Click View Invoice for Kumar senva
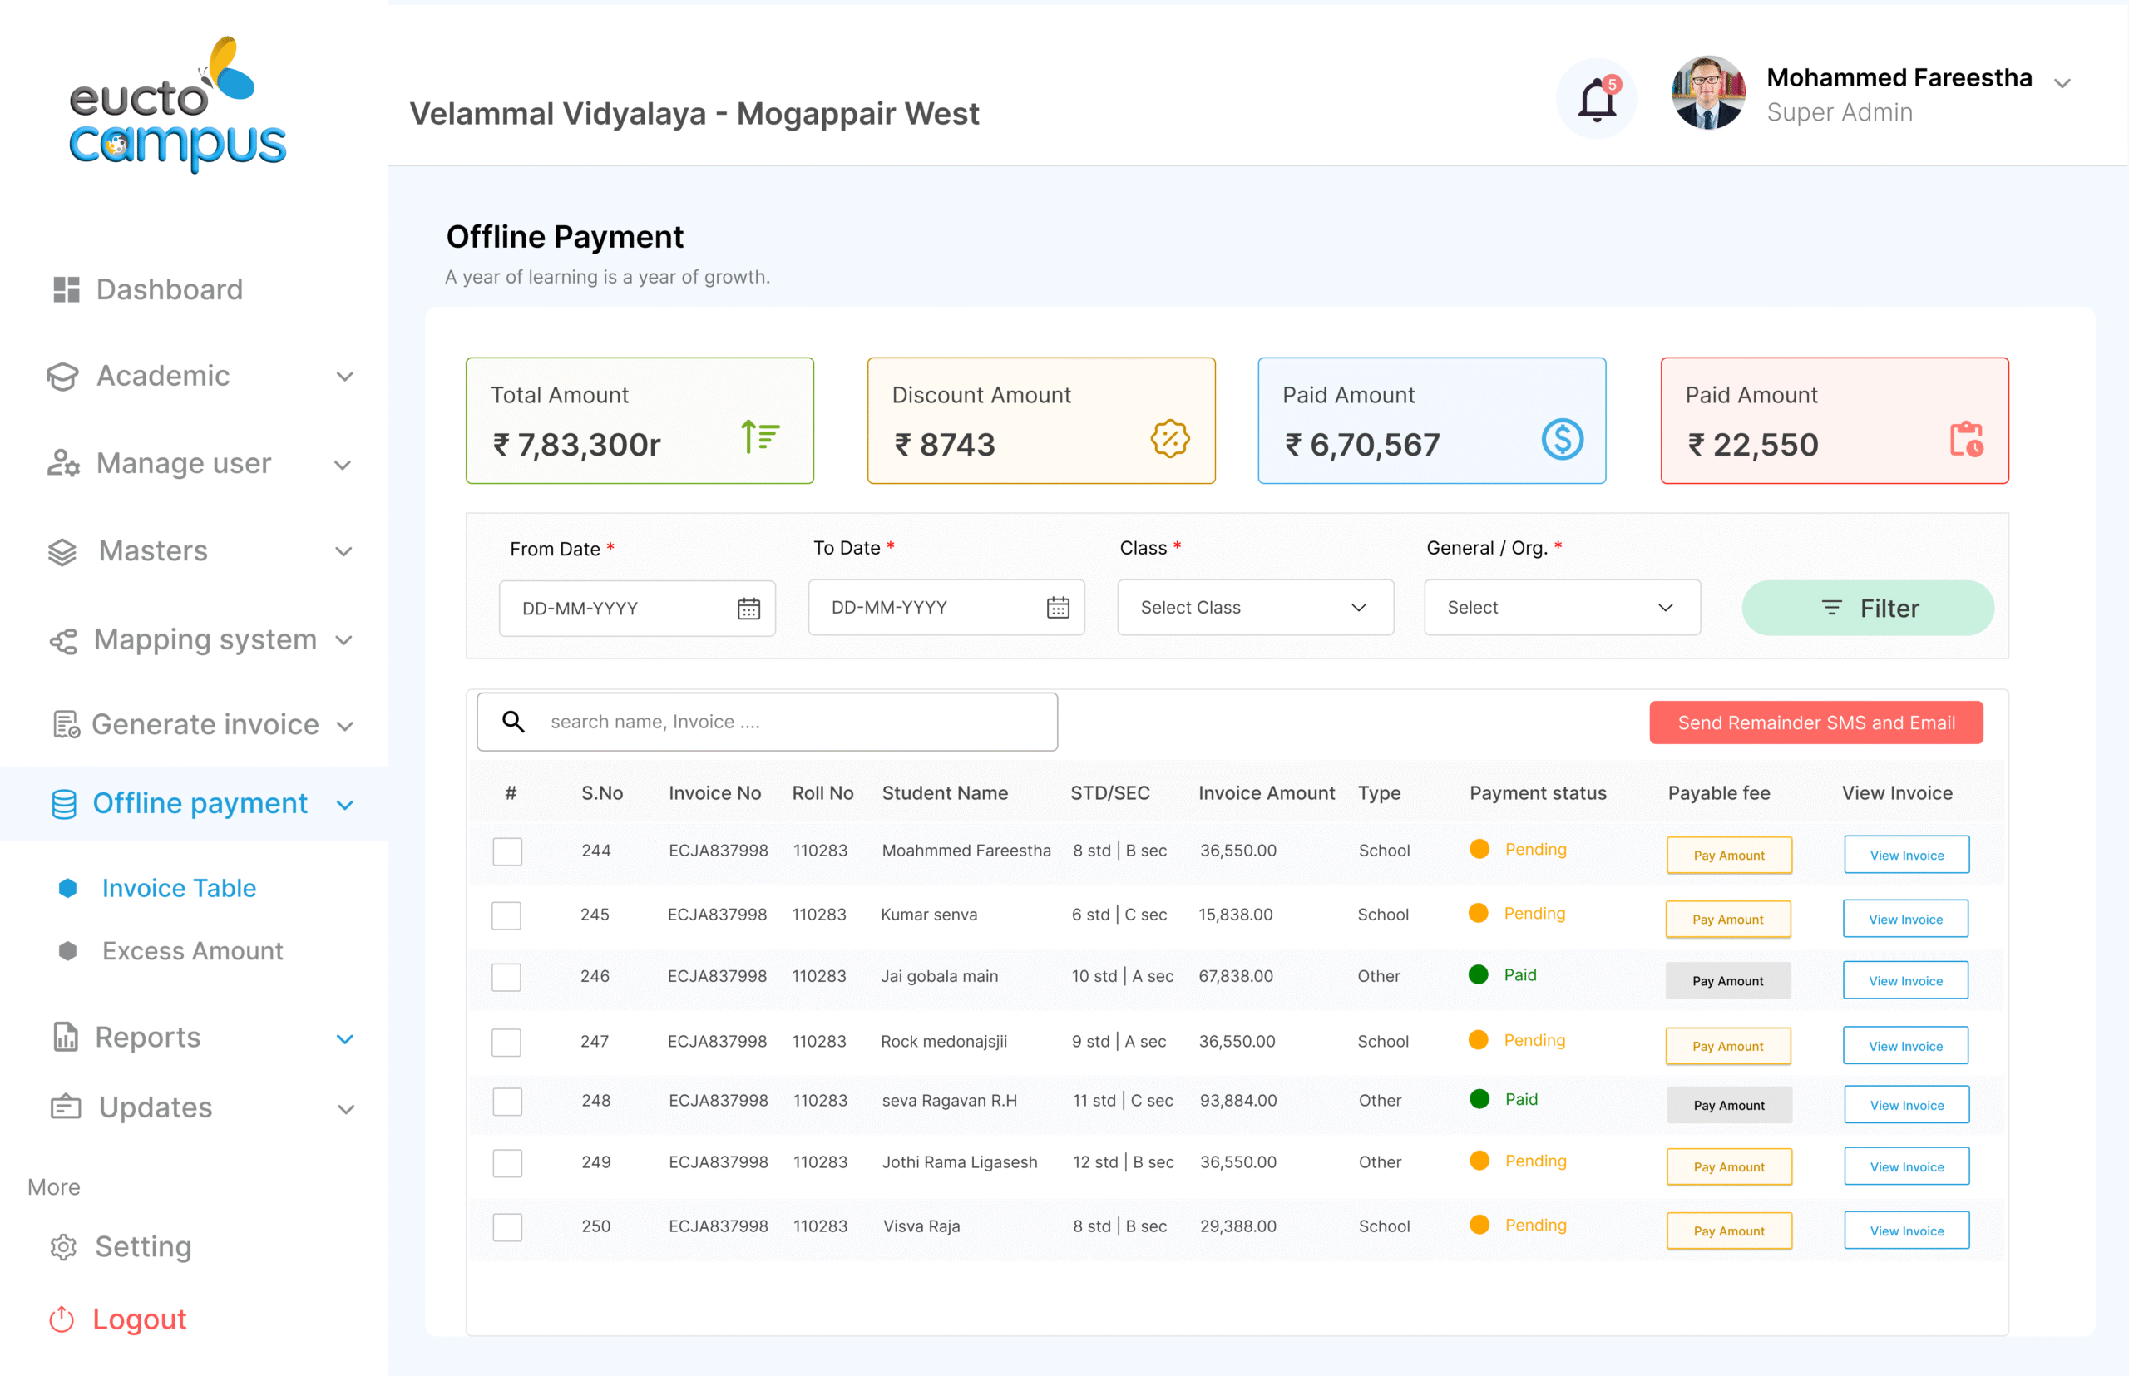2129x1376 pixels. pos(1904,919)
